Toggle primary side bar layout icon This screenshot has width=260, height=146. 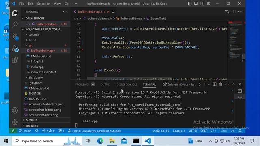pyautogui.click(x=190, y=4)
